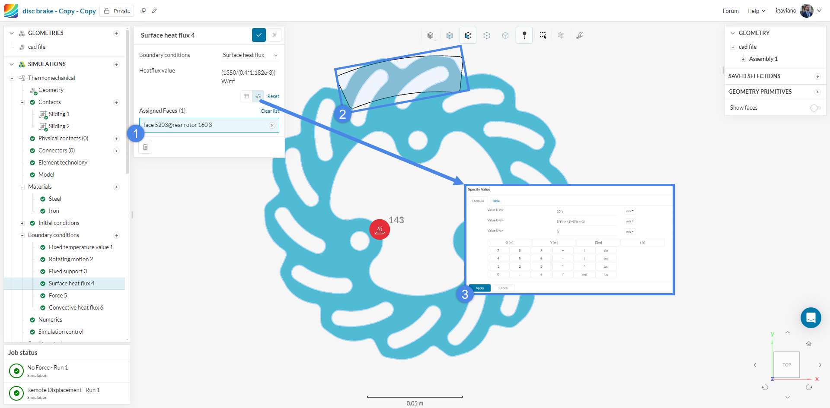Collapse the SIMULATIONS section

[12, 64]
